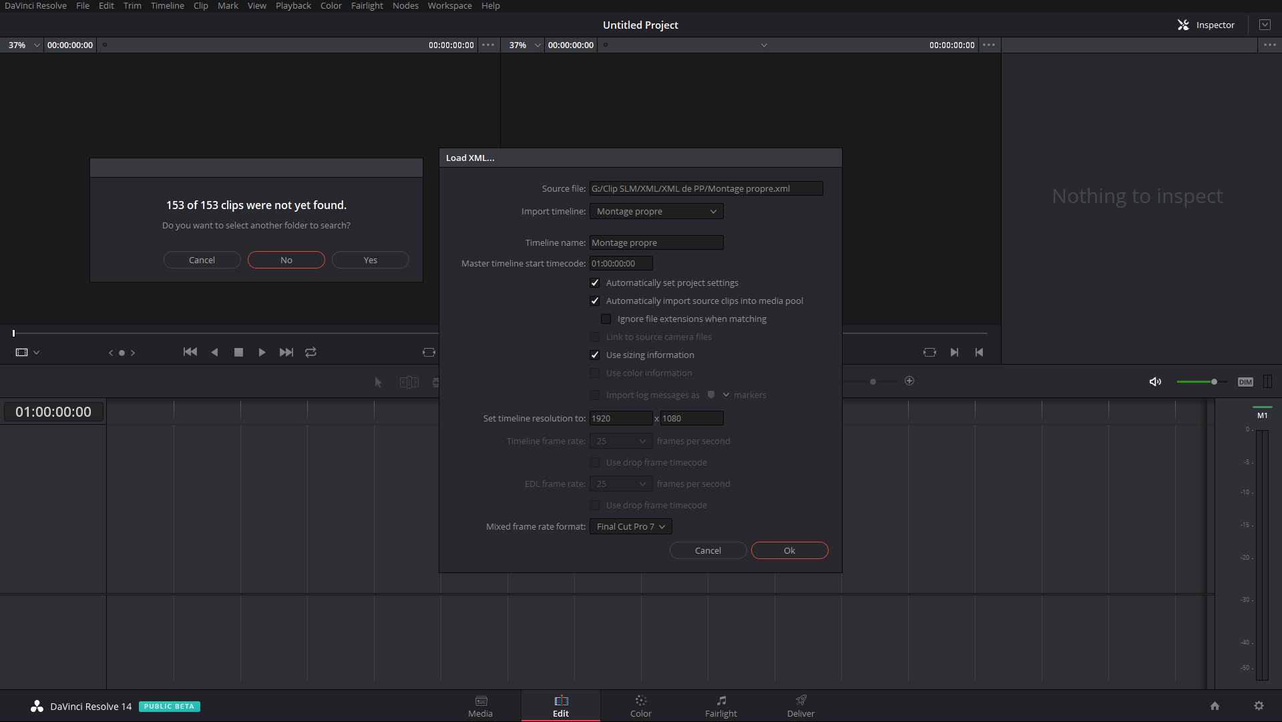
Task: Click the play forward button
Action: click(262, 352)
